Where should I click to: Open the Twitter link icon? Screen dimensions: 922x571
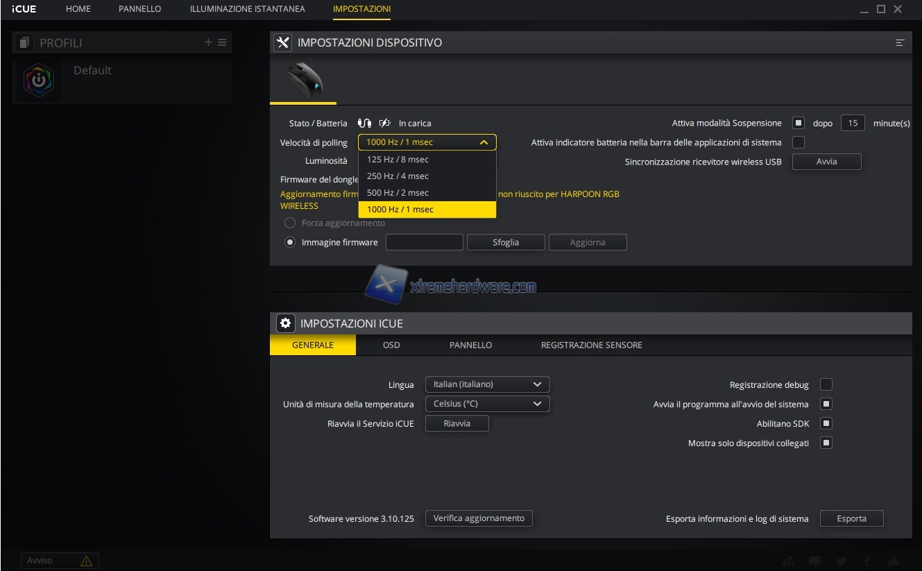841,561
